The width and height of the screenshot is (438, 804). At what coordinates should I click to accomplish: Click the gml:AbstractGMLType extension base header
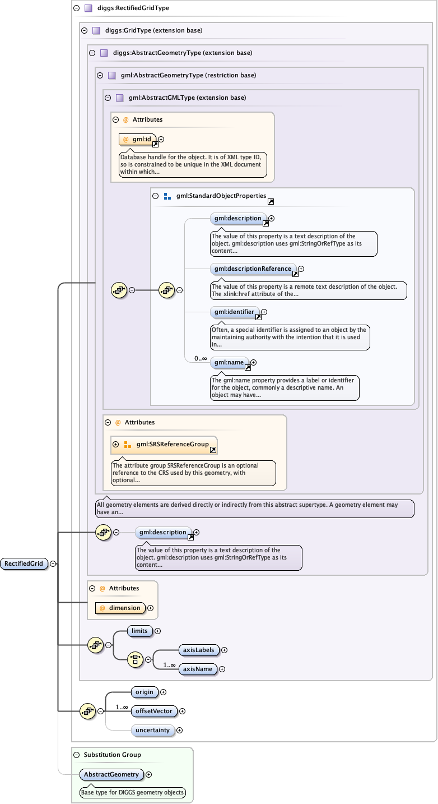187,98
